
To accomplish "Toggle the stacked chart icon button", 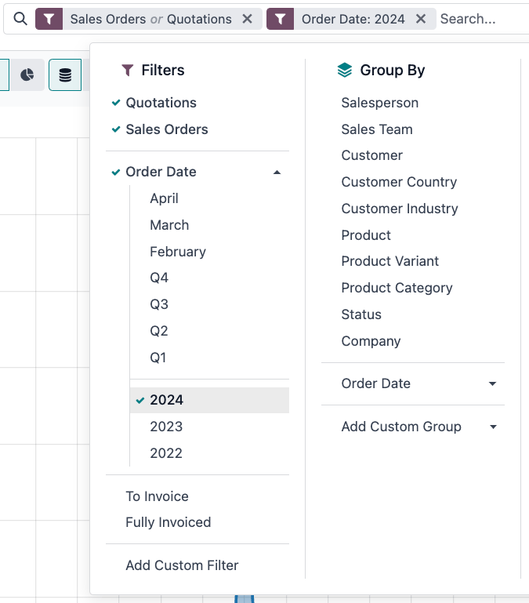I will [x=65, y=75].
